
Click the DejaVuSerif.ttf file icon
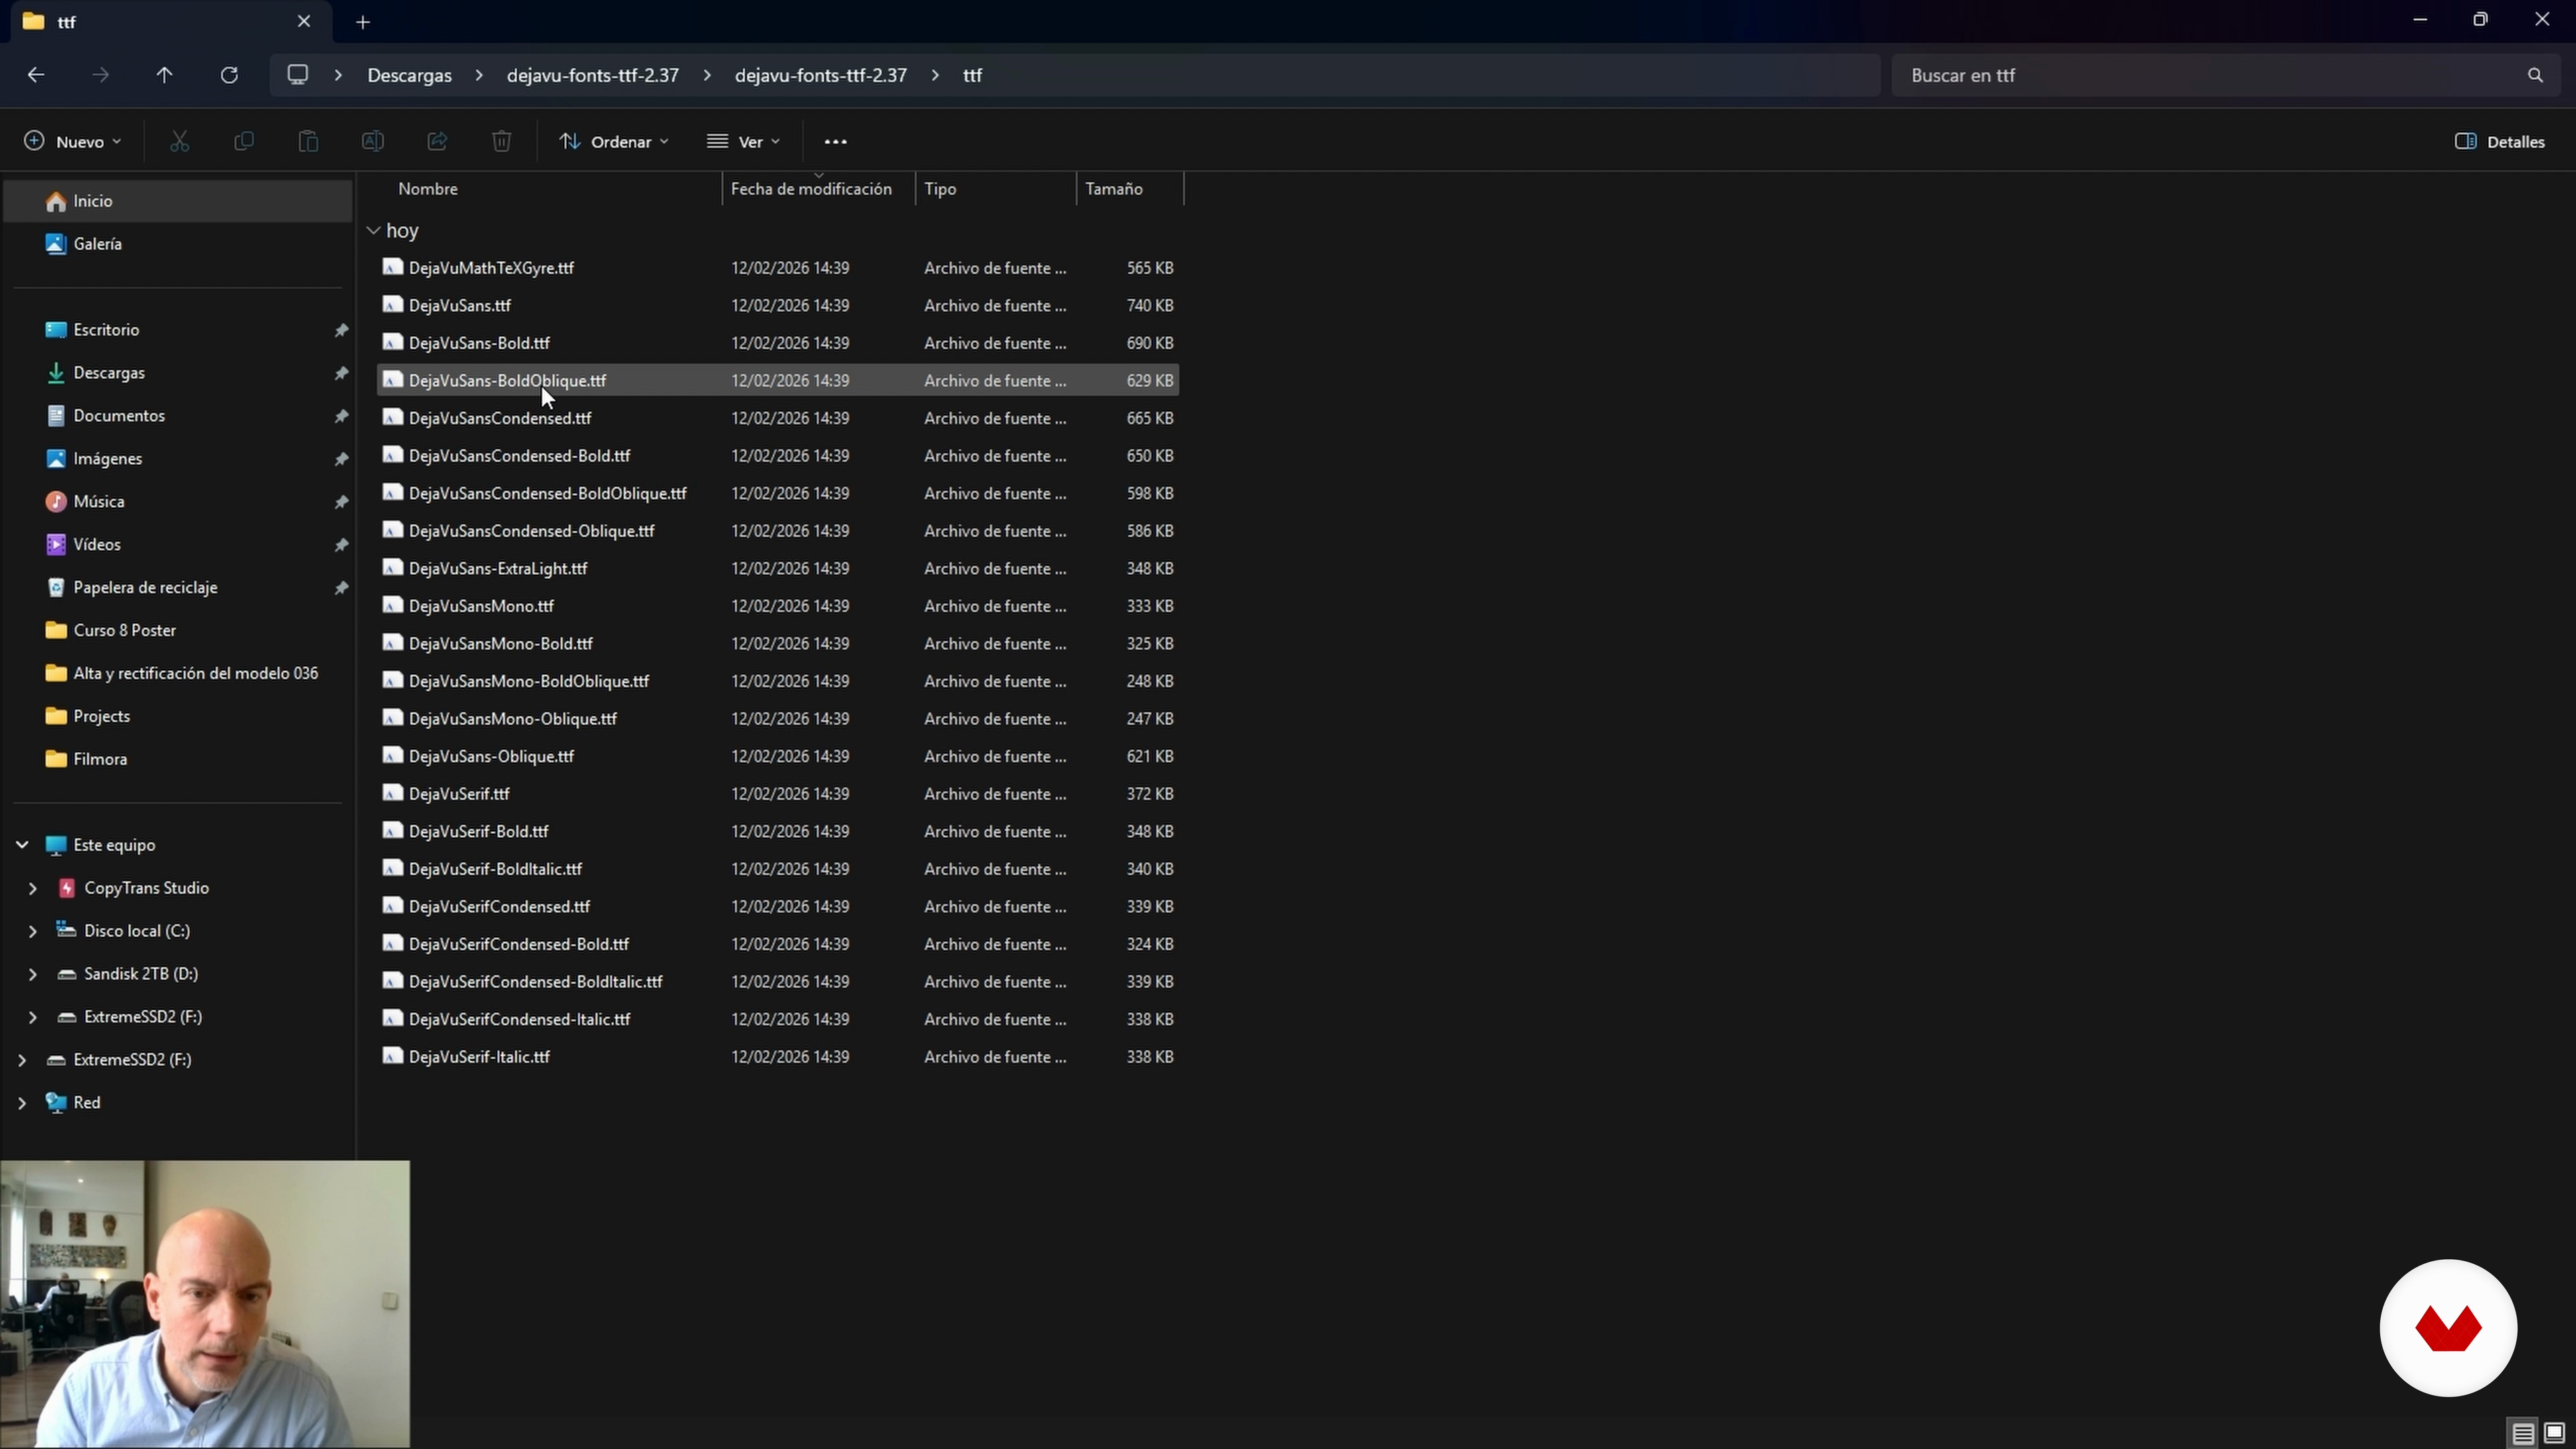pos(393,793)
